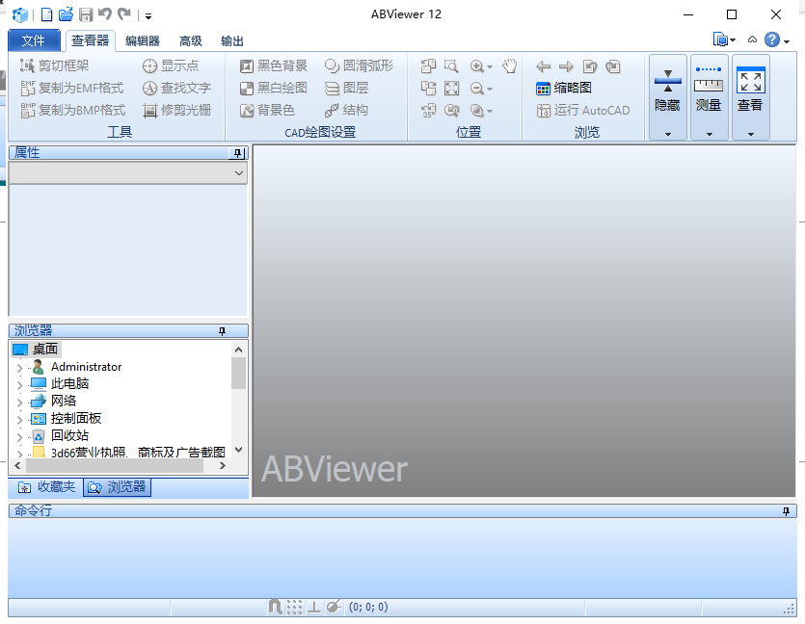The width and height of the screenshot is (805, 624).
Task: Click 结构 structure tool
Action: pyautogui.click(x=346, y=110)
